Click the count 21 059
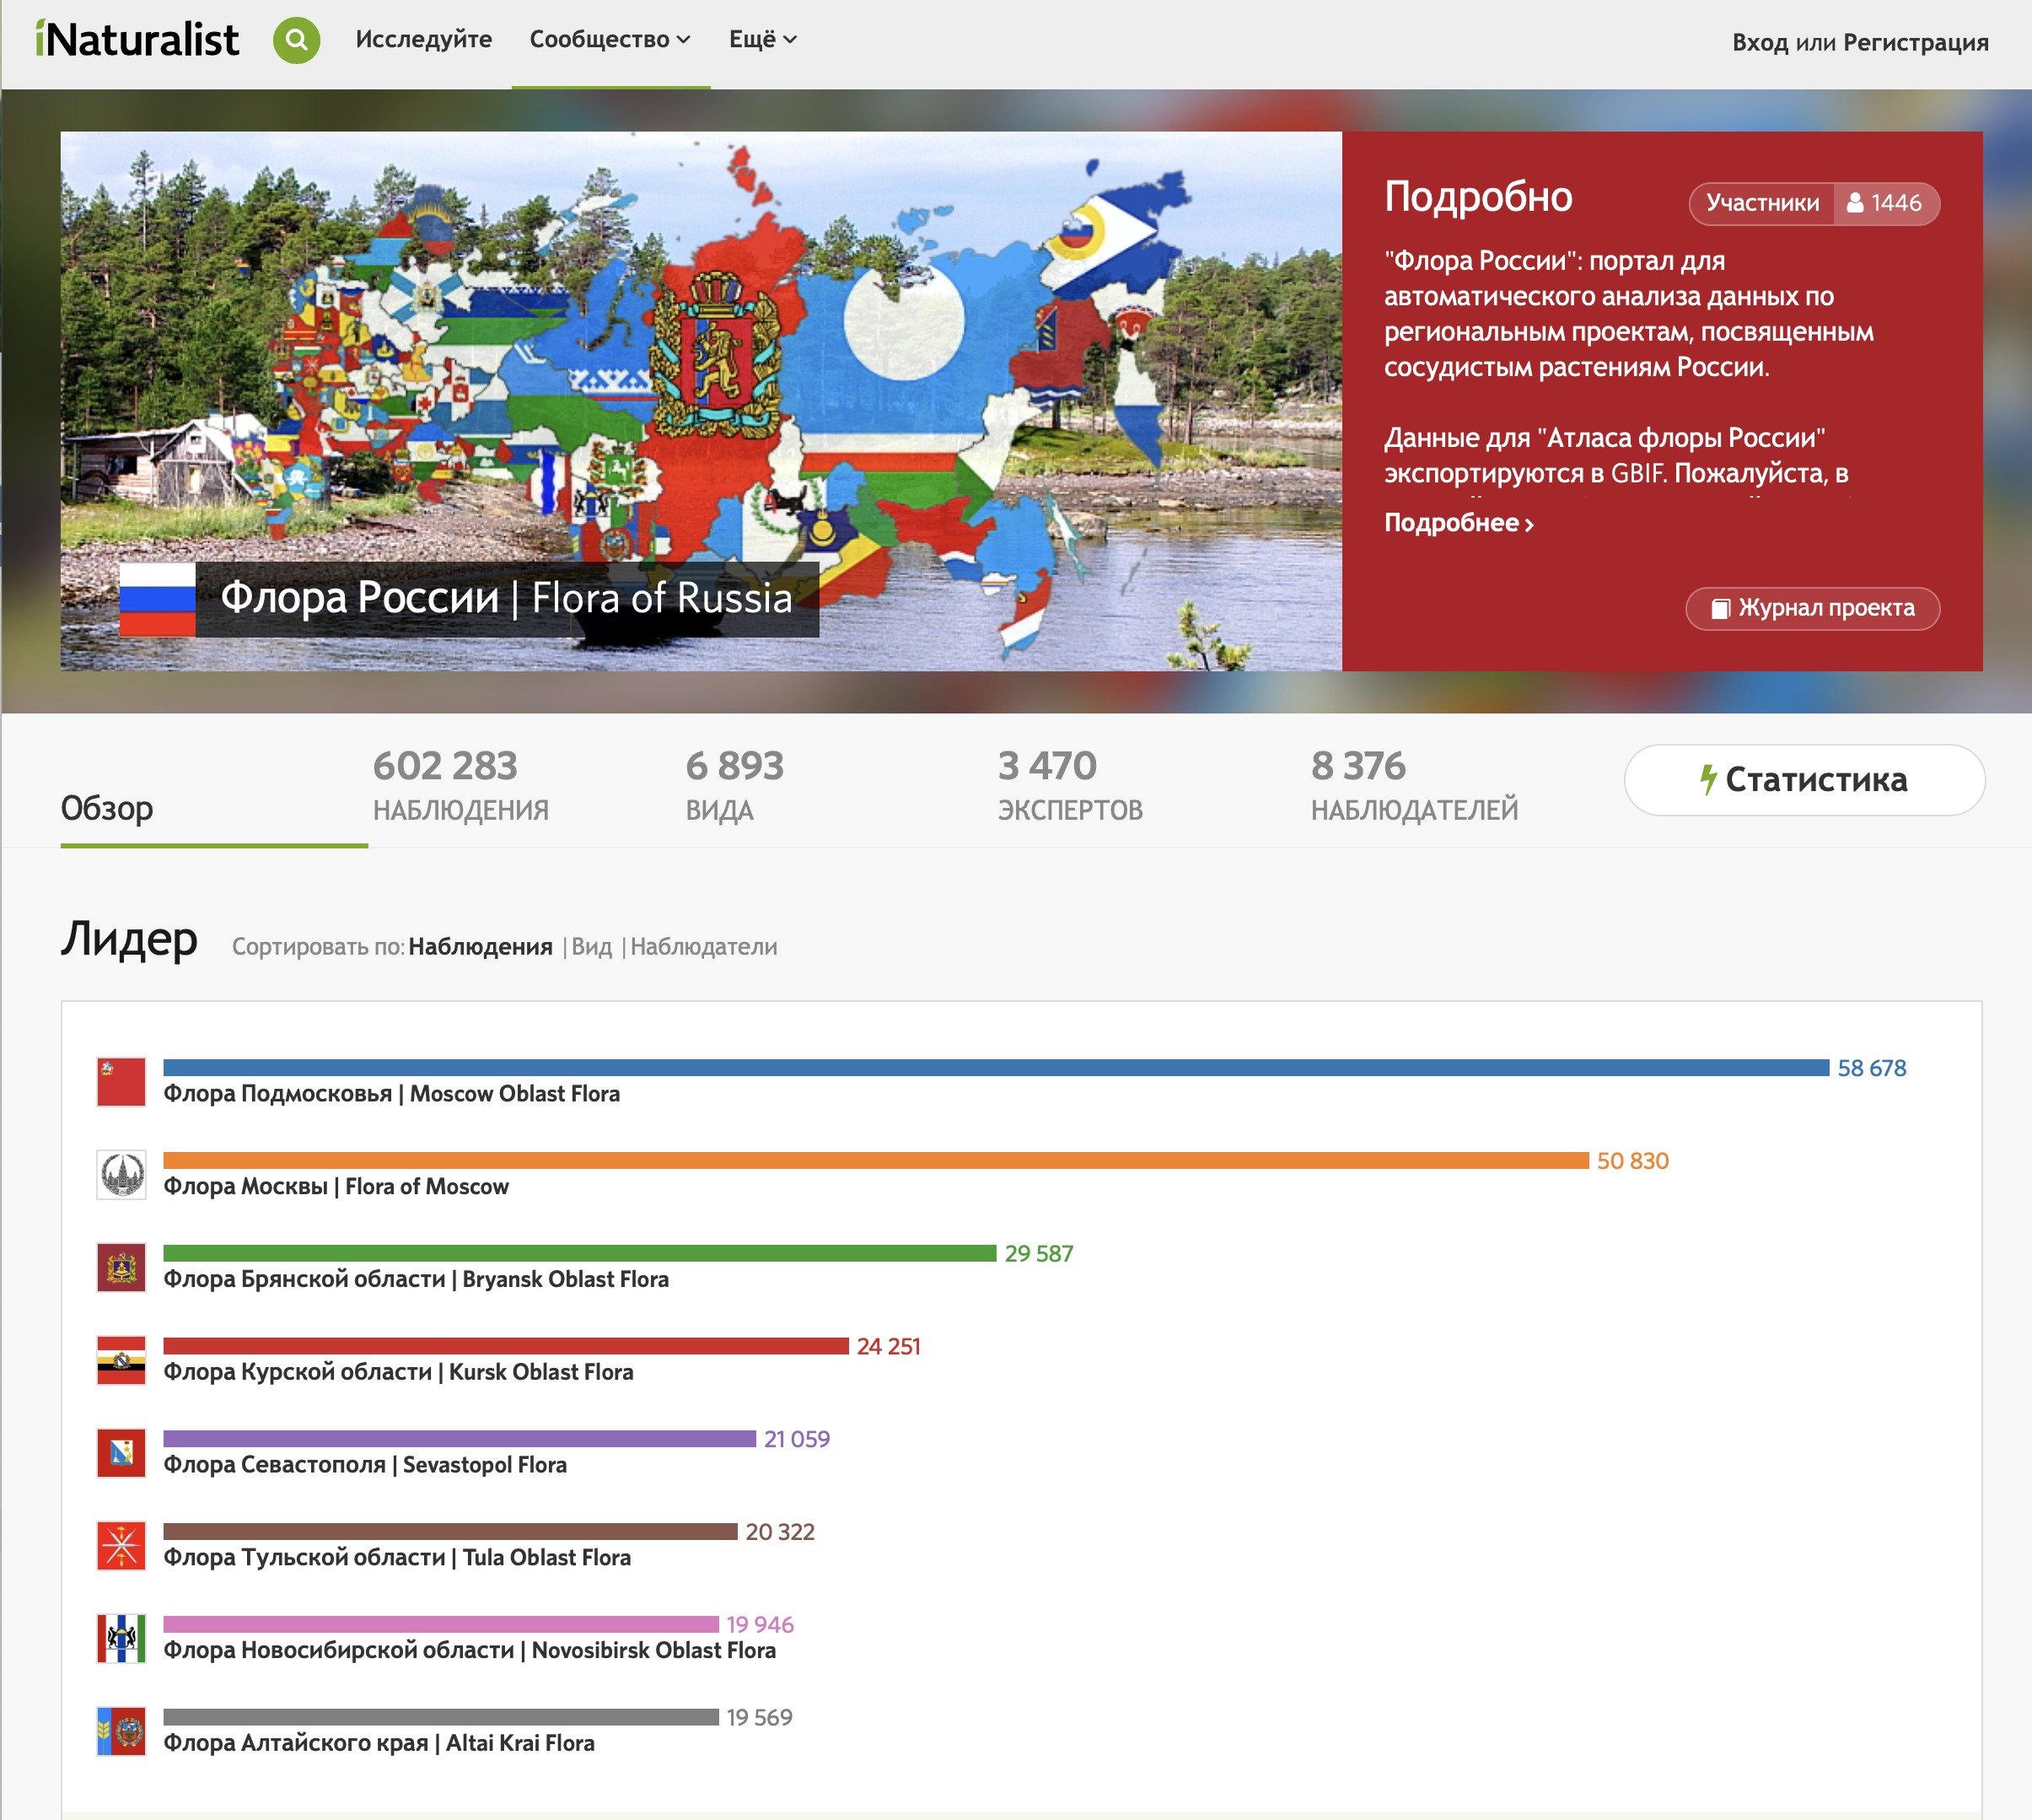 [x=797, y=1439]
